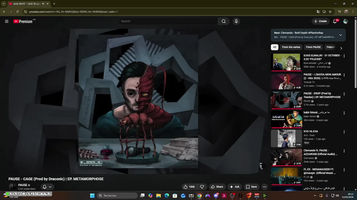This screenshot has width=357, height=200.
Task: Open FL EX MESAMA3EEN thumbnail
Action: [x=286, y=176]
